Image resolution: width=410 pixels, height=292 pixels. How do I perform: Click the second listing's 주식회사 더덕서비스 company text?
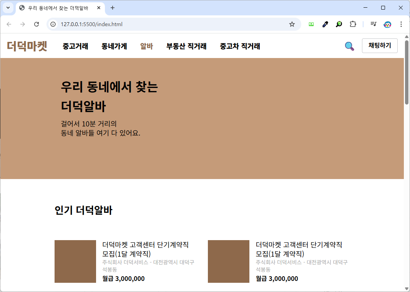[x=302, y=265]
